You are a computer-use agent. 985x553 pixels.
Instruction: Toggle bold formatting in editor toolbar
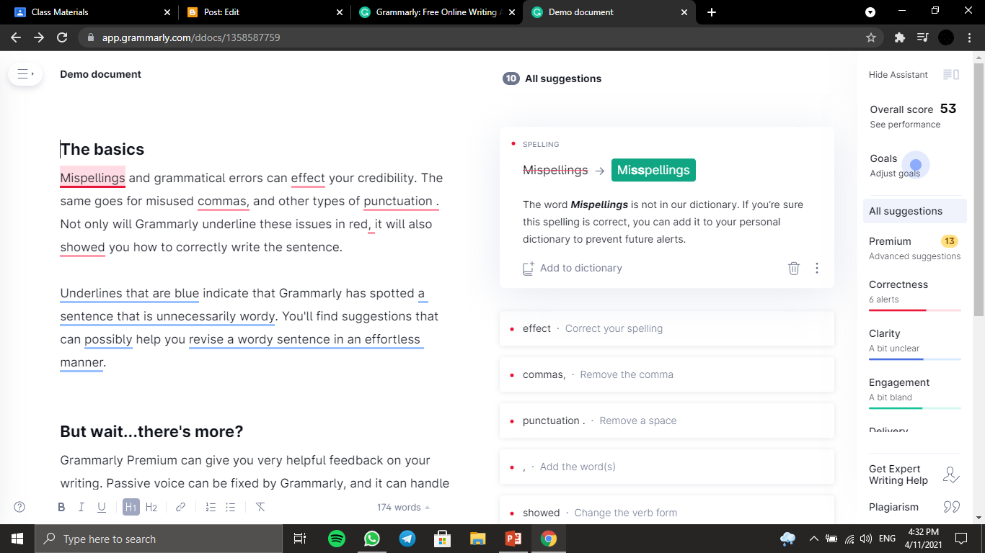pyautogui.click(x=61, y=507)
